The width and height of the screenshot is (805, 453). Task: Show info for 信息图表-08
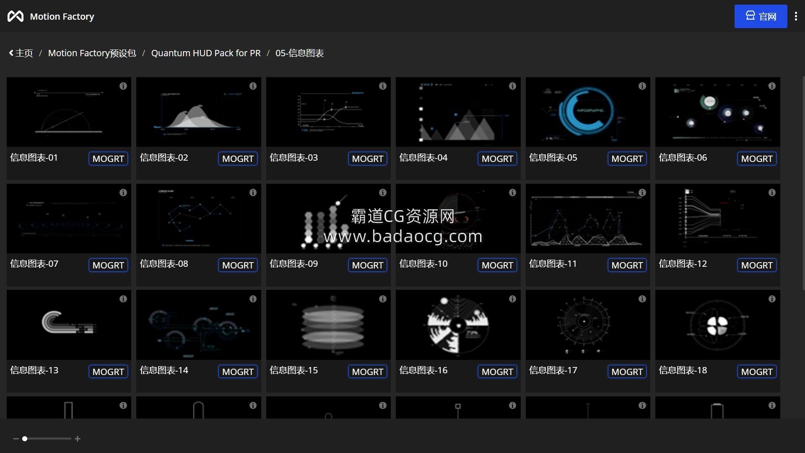pyautogui.click(x=253, y=193)
